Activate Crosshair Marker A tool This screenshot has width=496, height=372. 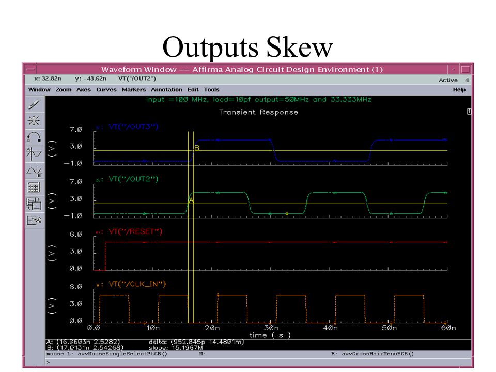[34, 154]
